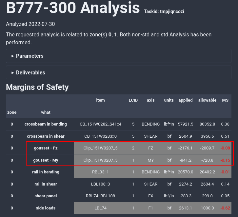This screenshot has height=217, width=238.
Task: Click the -0.62 side loads margin
Action: 225,208
